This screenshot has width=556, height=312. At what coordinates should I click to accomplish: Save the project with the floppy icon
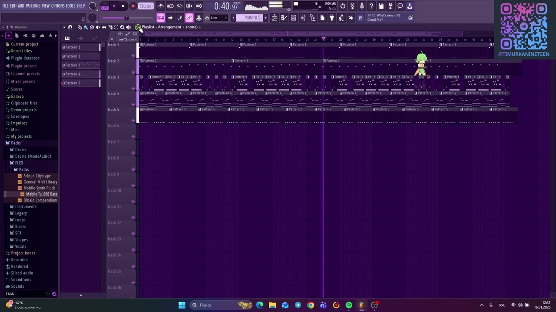[x=381, y=6]
